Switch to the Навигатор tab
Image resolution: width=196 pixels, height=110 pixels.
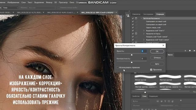coord(136,14)
